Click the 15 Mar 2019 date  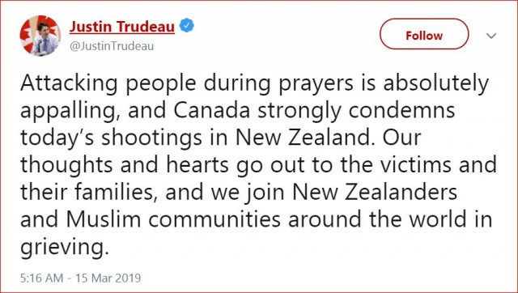click(108, 278)
